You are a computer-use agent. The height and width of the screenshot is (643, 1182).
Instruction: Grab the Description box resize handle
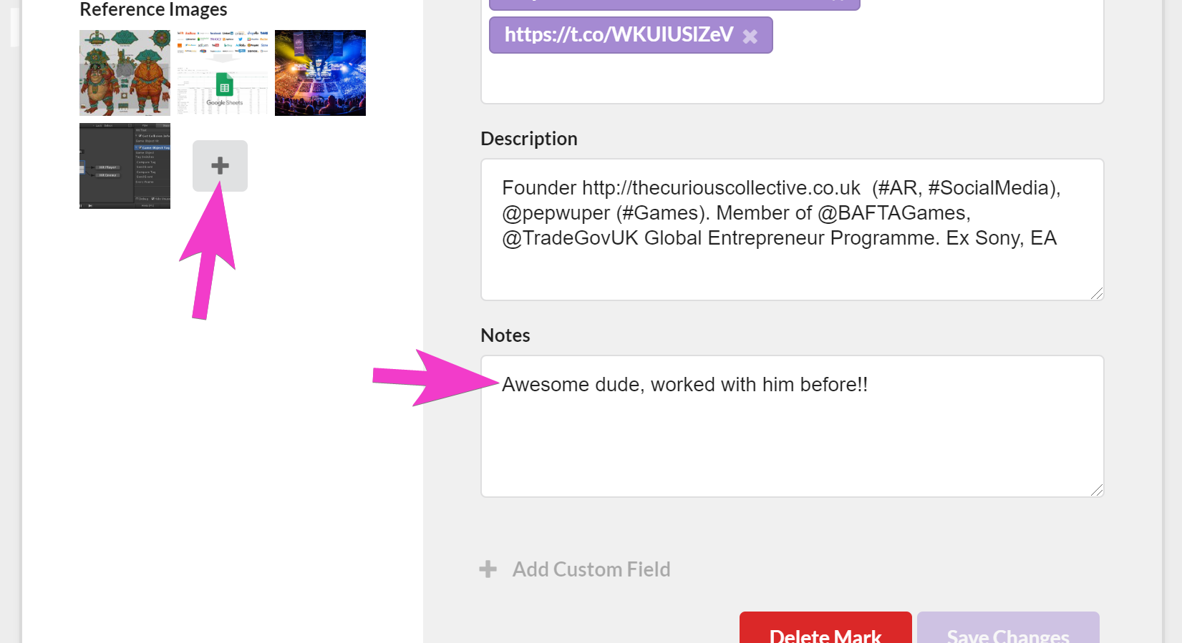coord(1097,293)
